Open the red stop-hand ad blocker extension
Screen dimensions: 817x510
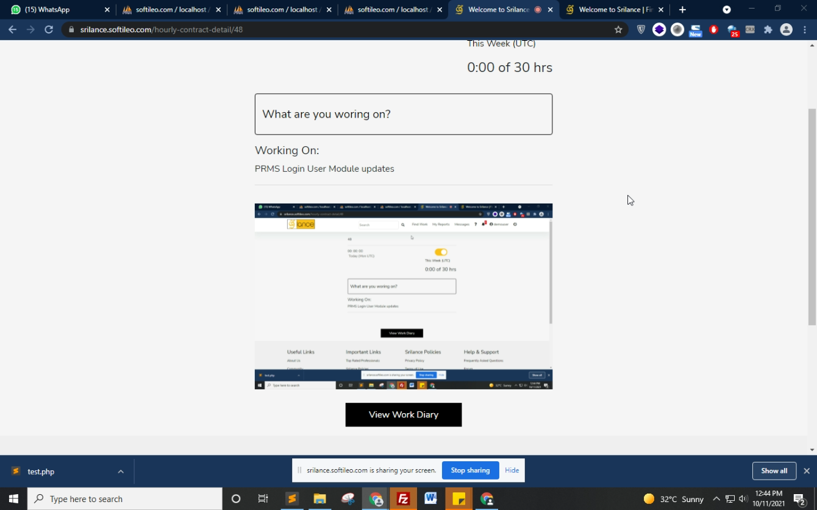click(x=714, y=29)
